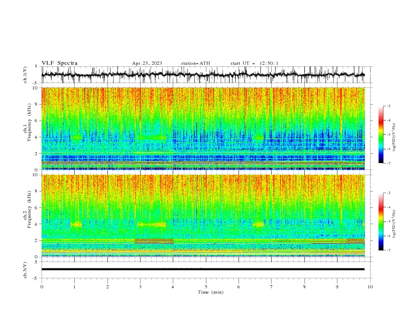Click time axis tick label '0'
417x322 pixels.
pos(42,287)
